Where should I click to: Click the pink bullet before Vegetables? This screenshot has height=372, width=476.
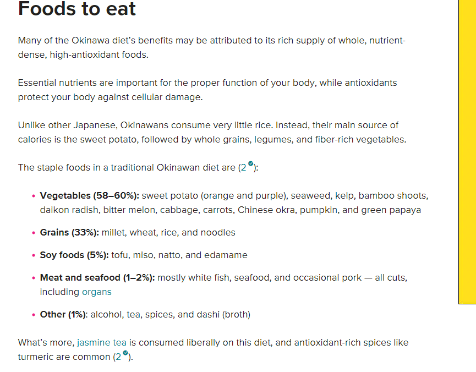34,196
